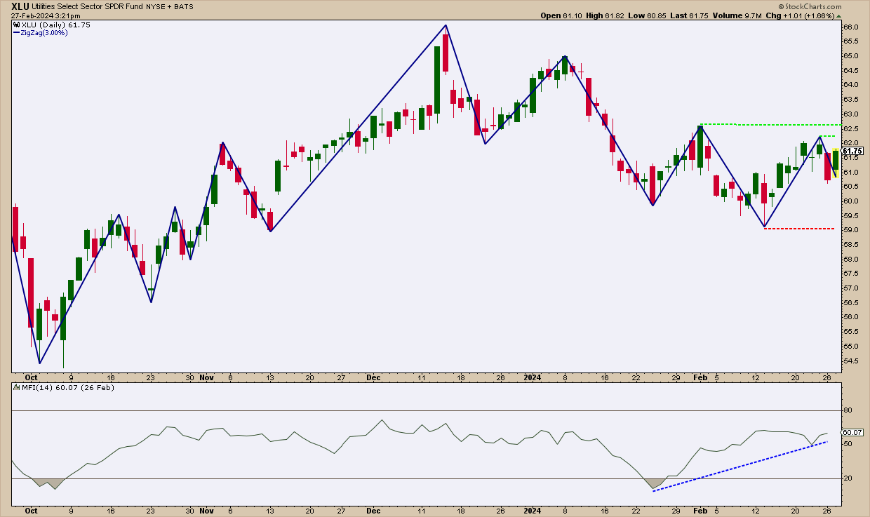Viewport: 870px width, 517px height.
Task: Click the 54.5 price axis label
Action: coord(850,361)
